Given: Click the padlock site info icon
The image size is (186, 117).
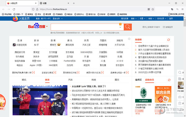Looking at the screenshot, I should click(37, 9).
